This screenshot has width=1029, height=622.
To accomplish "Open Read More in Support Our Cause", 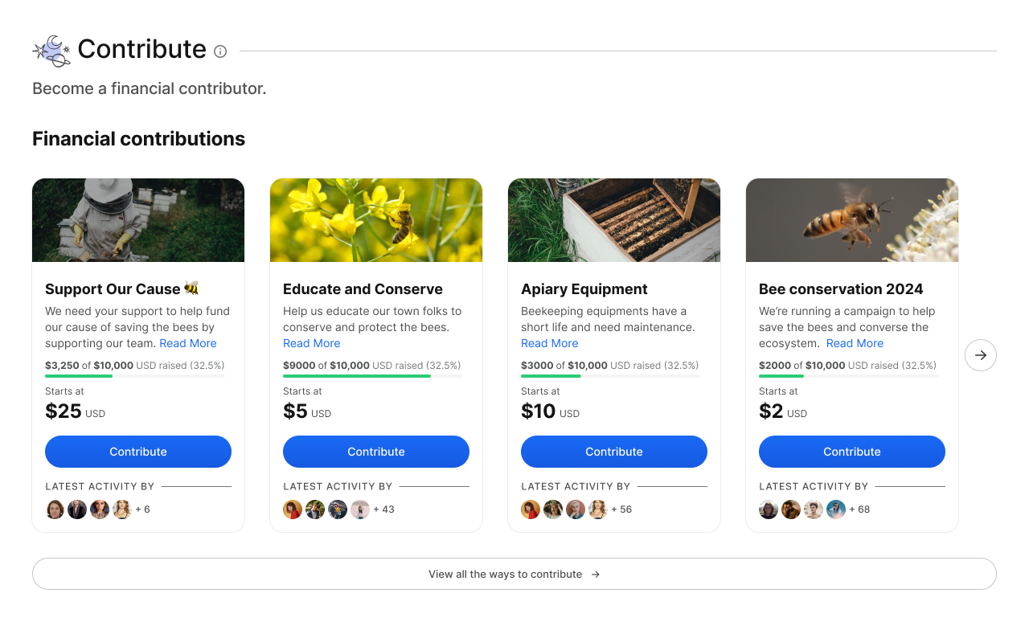I will click(188, 343).
